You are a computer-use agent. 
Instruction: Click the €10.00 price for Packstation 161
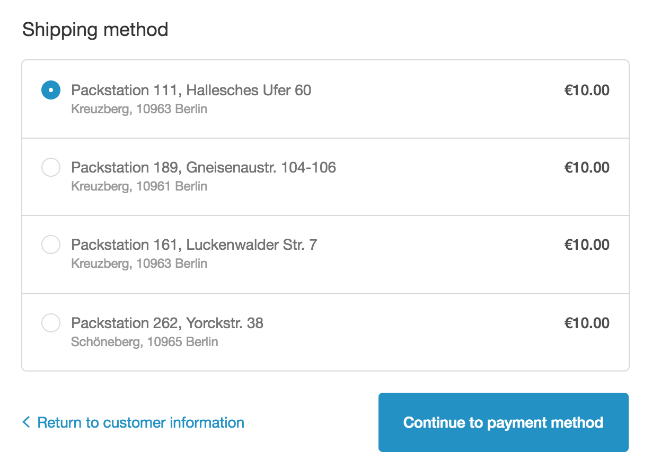[587, 245]
